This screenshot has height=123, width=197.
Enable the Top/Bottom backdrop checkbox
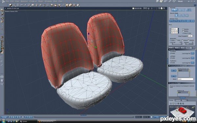(170, 63)
